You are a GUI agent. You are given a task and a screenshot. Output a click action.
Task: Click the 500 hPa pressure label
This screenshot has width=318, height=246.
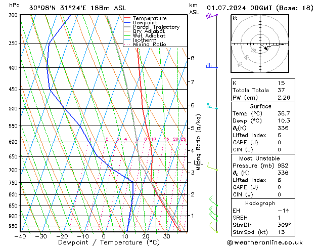(14, 109)
